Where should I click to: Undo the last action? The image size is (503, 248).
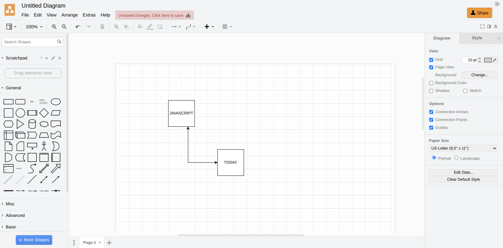(x=78, y=27)
